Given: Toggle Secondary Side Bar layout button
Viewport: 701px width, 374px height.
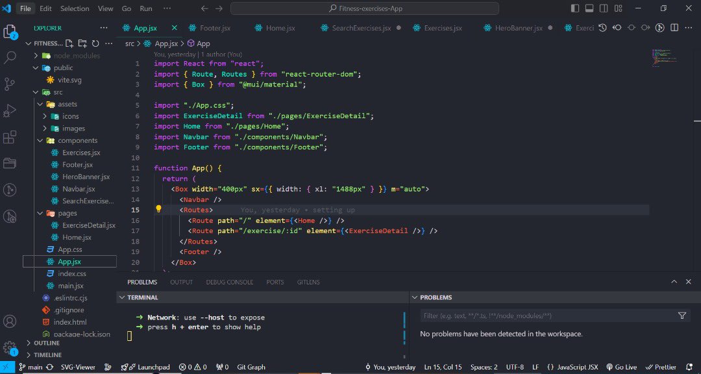Looking at the screenshot, I should click(x=604, y=8).
